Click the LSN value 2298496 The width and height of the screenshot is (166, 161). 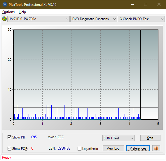click(64, 148)
